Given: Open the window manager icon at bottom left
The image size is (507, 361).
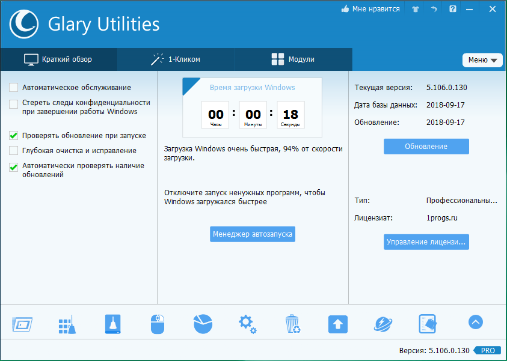Looking at the screenshot, I should pos(22,323).
